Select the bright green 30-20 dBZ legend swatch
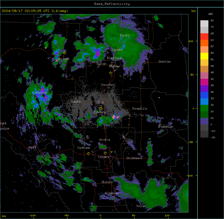 (204, 108)
